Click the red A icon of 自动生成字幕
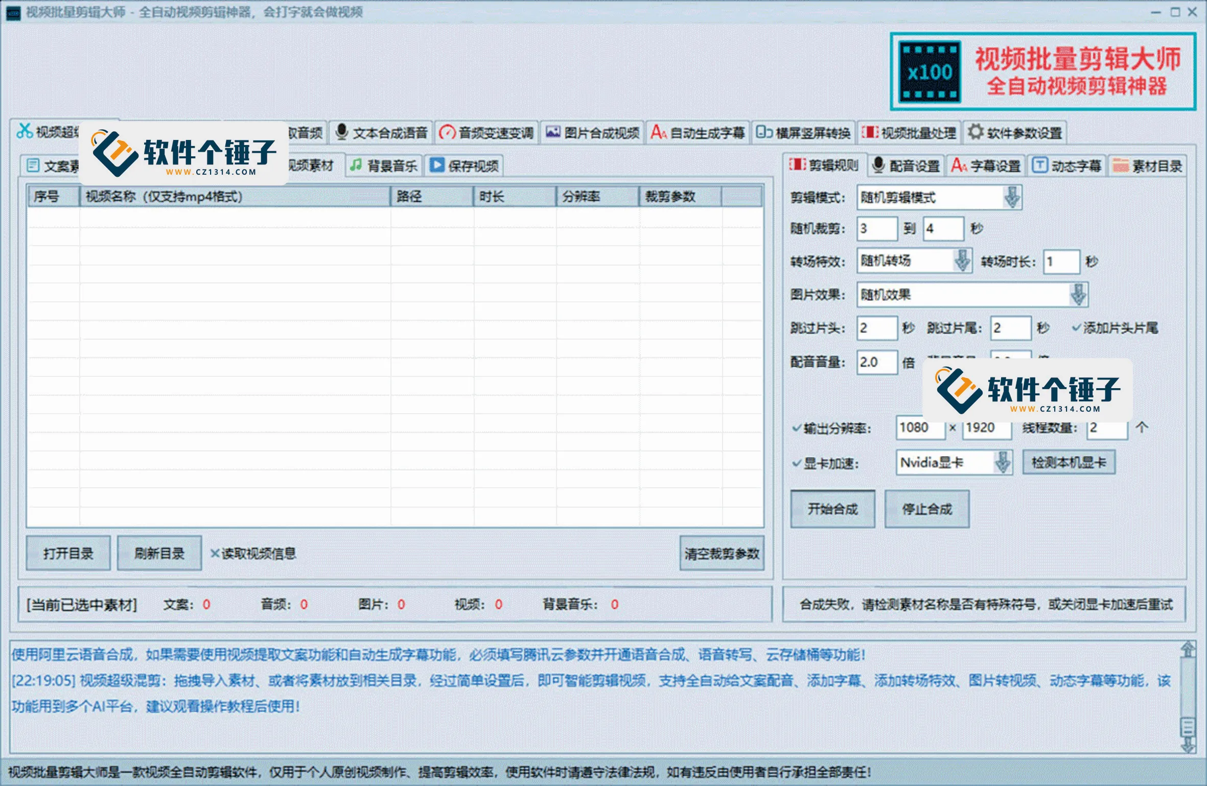The width and height of the screenshot is (1207, 786). (658, 132)
